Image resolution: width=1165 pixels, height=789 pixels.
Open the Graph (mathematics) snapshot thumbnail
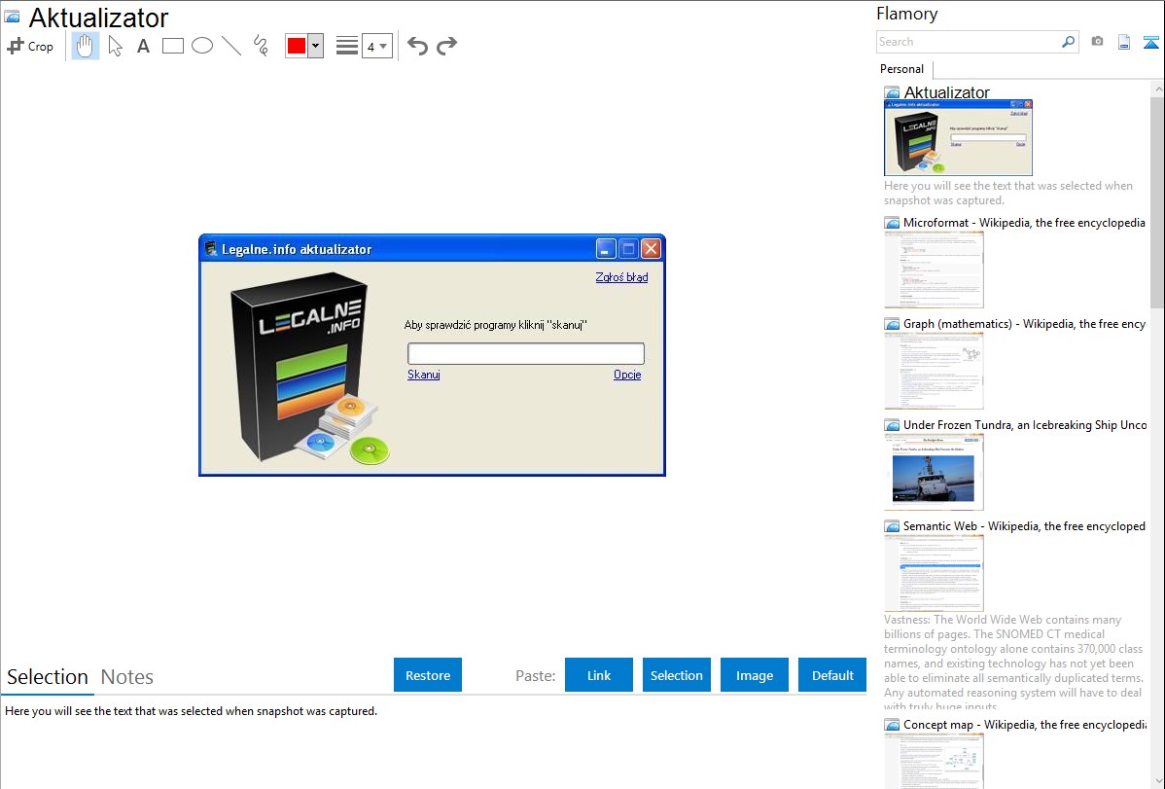click(934, 371)
